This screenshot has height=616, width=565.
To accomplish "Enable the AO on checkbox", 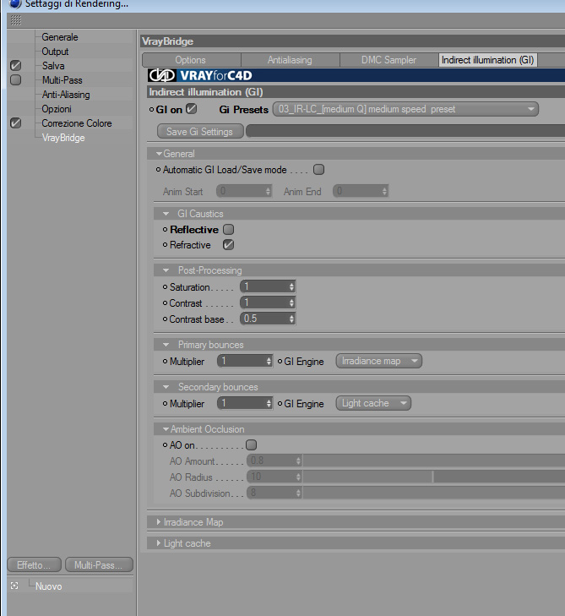I will pos(252,444).
